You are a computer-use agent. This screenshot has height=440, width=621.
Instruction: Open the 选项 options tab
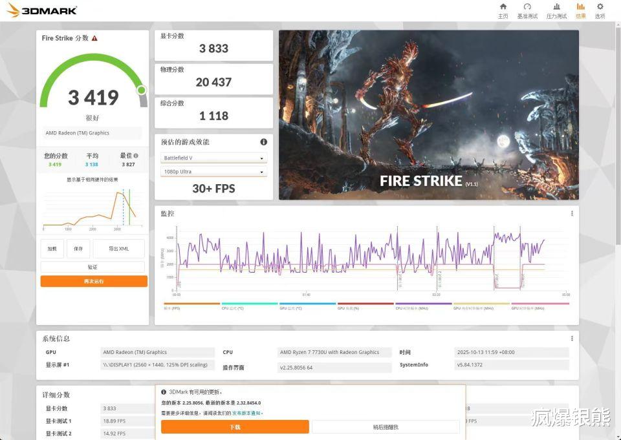600,11
